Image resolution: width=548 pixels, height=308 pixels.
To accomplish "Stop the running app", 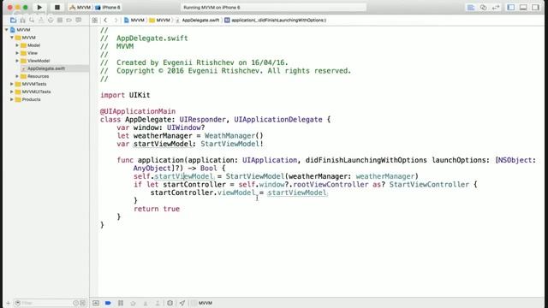I will tap(57, 8).
